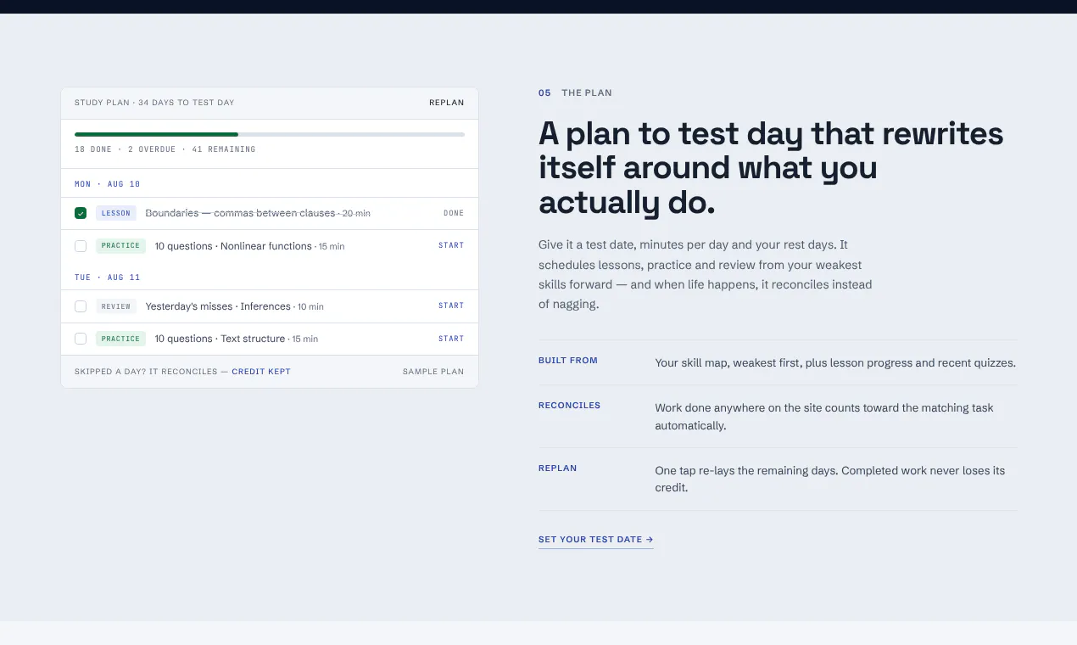
Task: Open the SET YOUR TEST DATE link
Action: [595, 540]
